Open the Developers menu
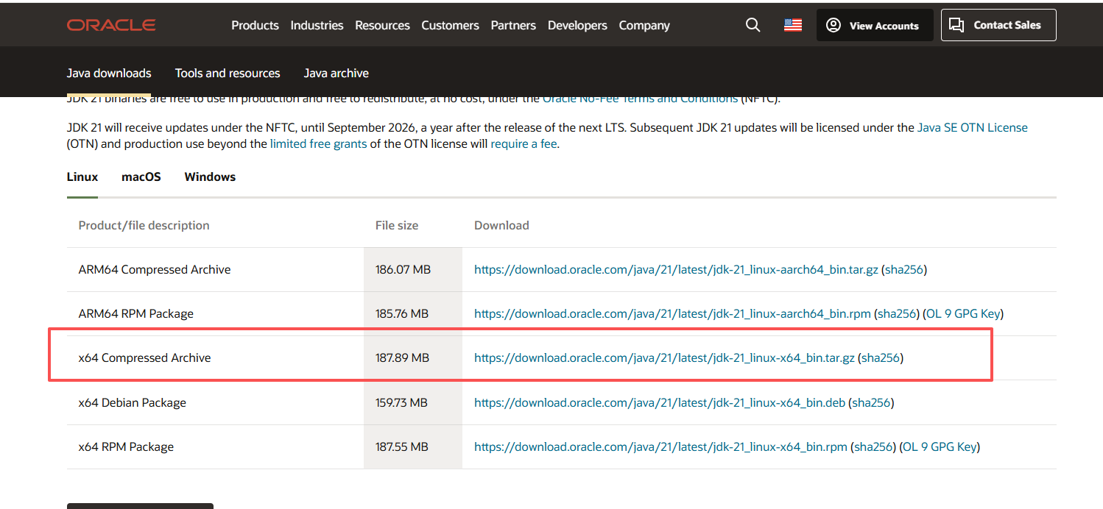The height and width of the screenshot is (509, 1103). pyautogui.click(x=577, y=25)
